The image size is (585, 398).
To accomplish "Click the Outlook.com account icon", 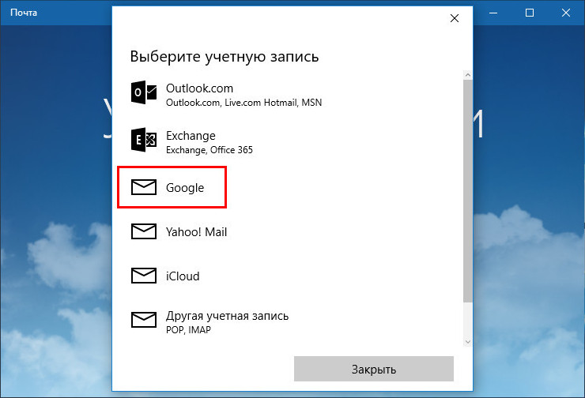I will tap(144, 92).
